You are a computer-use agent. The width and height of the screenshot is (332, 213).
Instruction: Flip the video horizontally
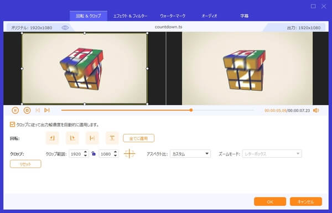coord(92,138)
